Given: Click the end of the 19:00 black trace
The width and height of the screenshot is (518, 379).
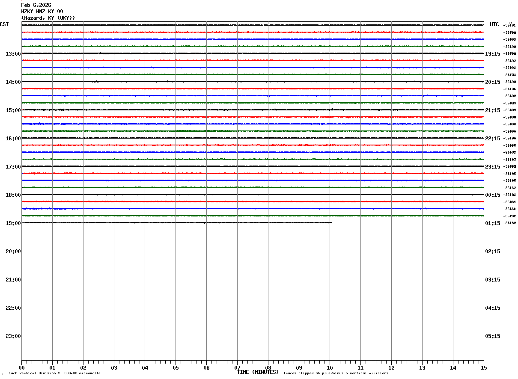Looking at the screenshot, I should pos(331,223).
